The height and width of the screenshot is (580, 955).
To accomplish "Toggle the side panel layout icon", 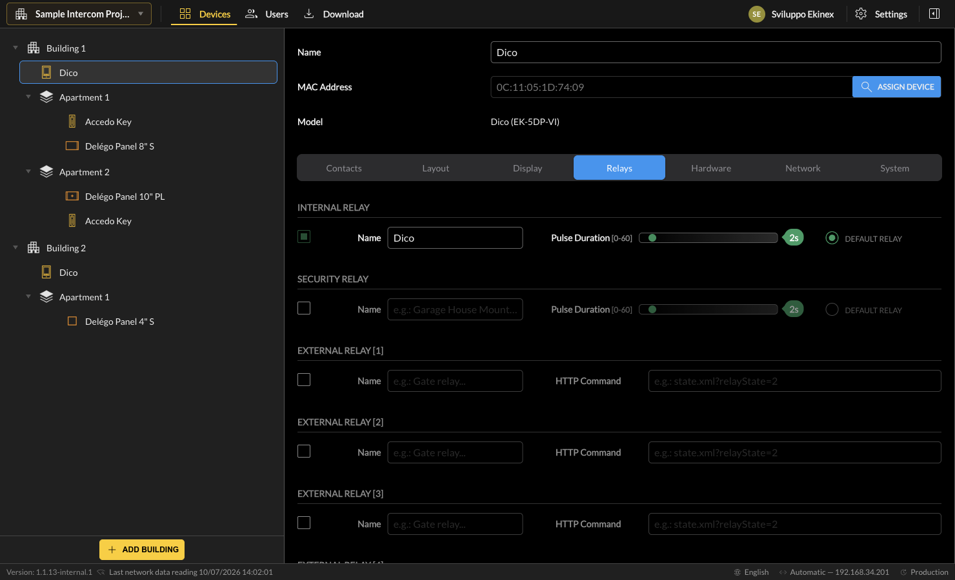I will click(x=934, y=14).
